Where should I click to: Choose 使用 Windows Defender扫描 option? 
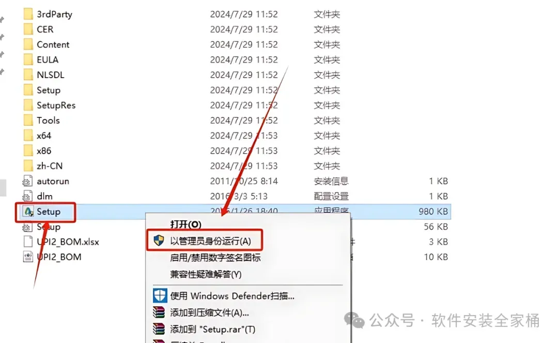(232, 295)
